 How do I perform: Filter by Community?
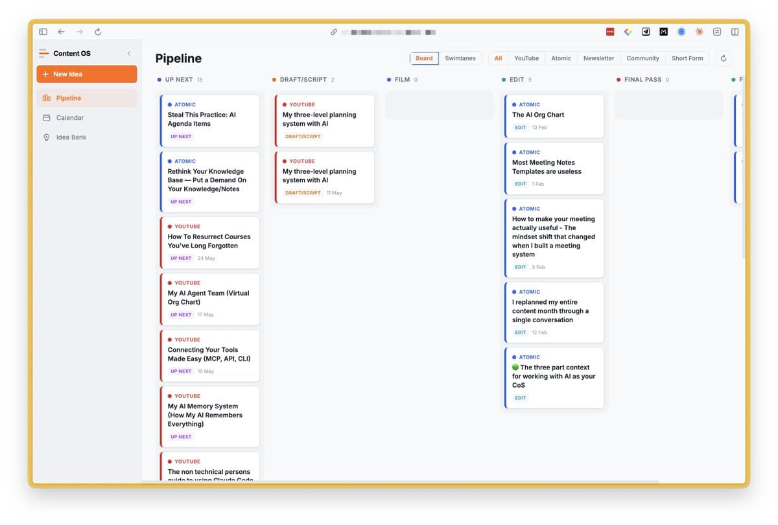coord(642,58)
